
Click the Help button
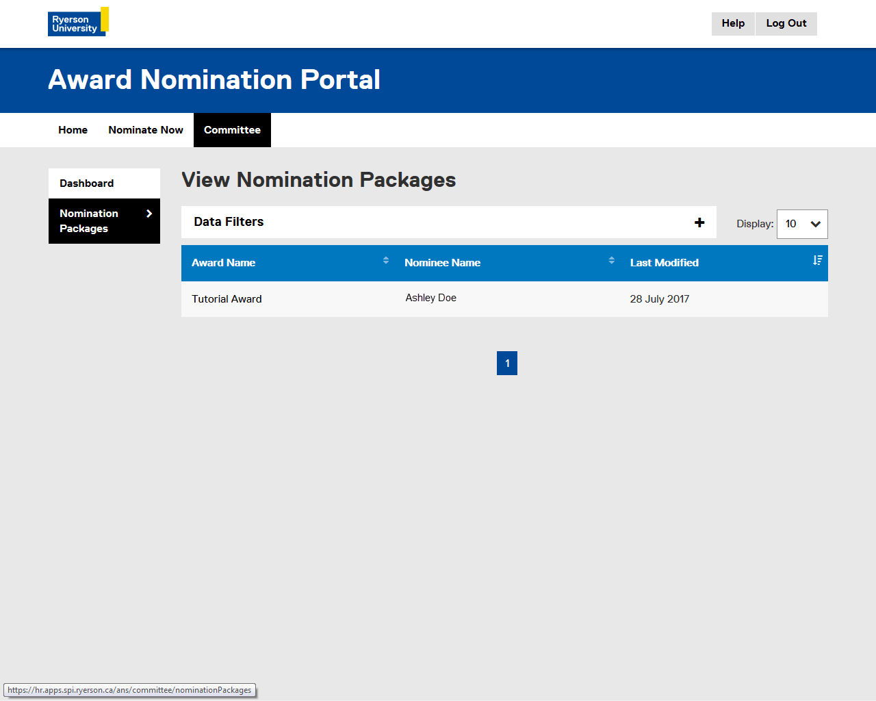pyautogui.click(x=733, y=23)
